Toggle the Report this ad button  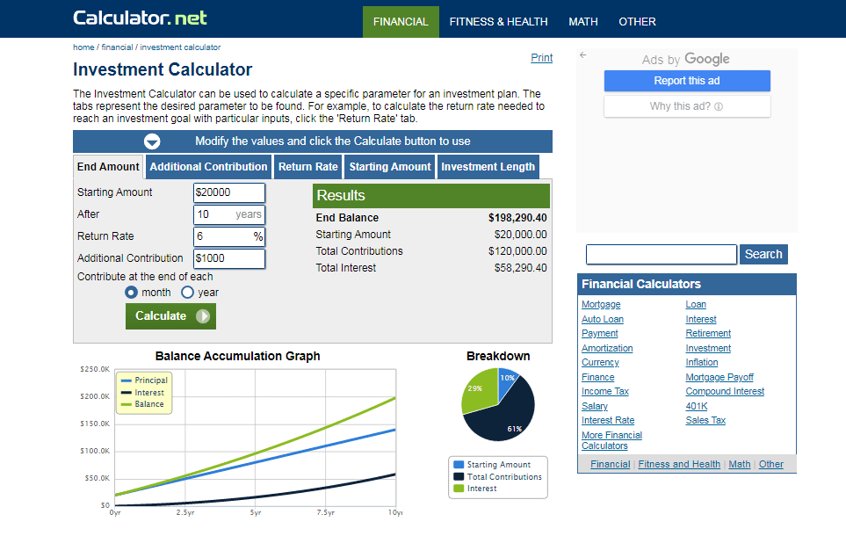point(687,81)
